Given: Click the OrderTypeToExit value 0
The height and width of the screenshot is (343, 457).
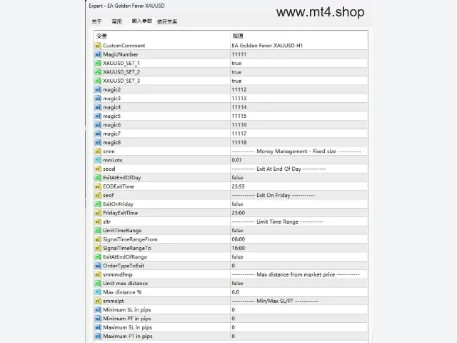Looking at the screenshot, I should click(x=233, y=266).
